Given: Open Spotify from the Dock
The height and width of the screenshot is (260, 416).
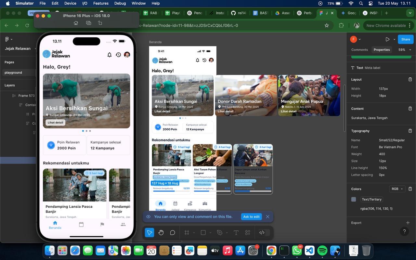Looking at the screenshot, I should click(322, 251).
